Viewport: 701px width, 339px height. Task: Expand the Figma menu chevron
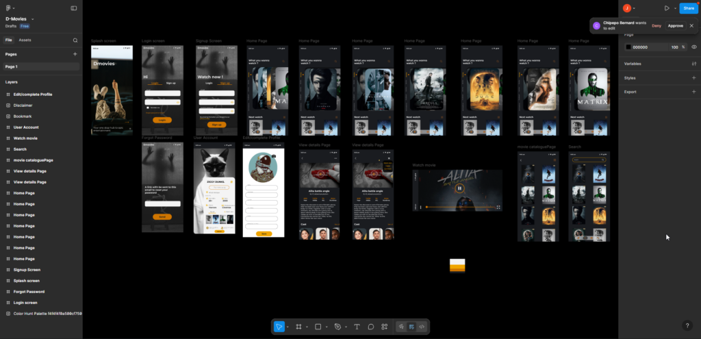[14, 8]
